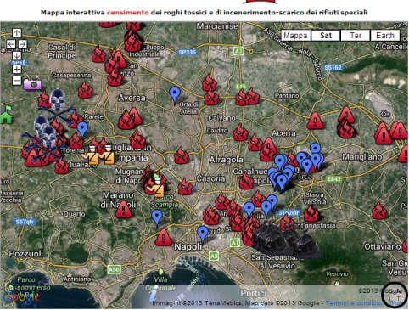This screenshot has width=409, height=310.
Task: Click the red 'censimento' link in title
Action: tap(127, 13)
